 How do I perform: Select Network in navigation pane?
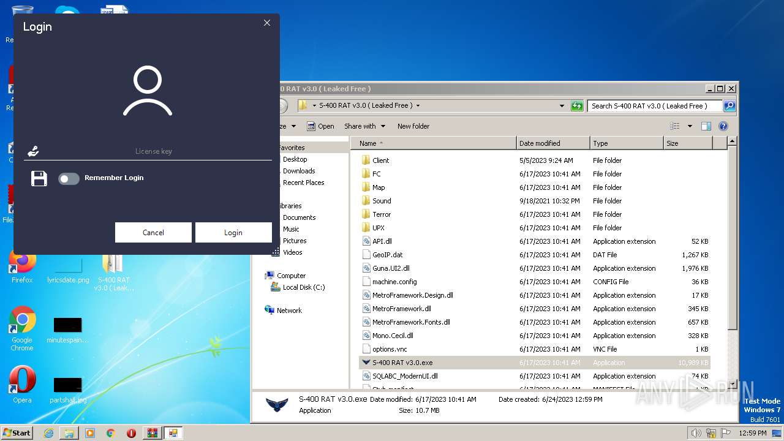[x=284, y=311]
